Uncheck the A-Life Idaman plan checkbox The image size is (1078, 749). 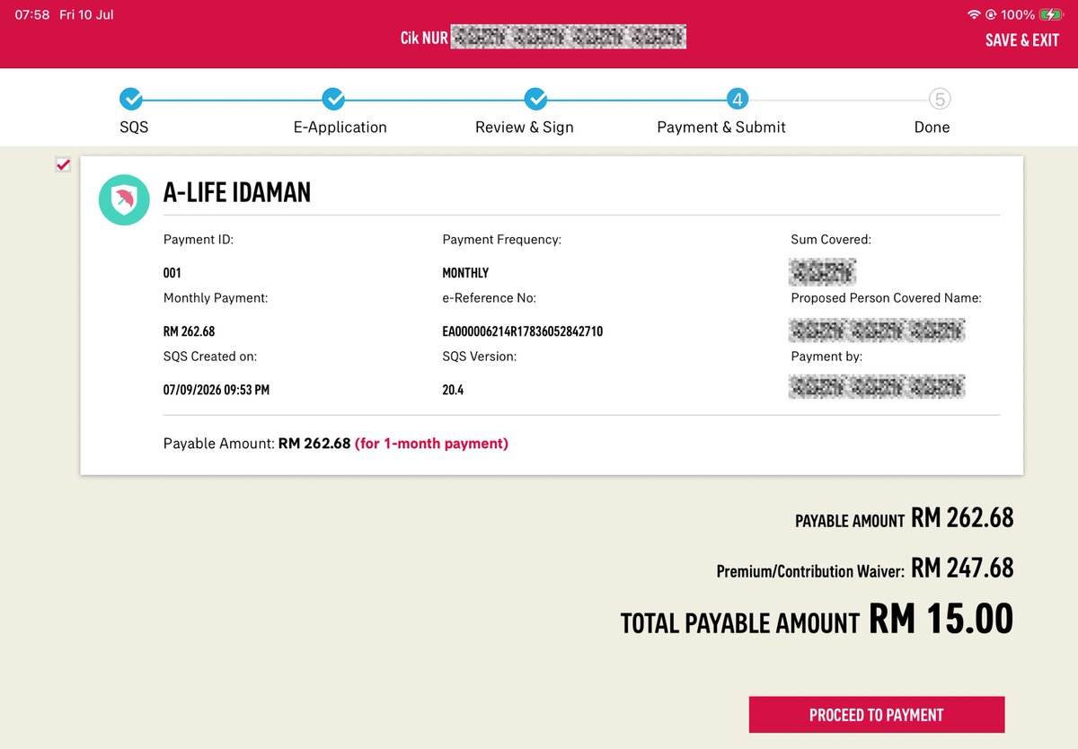(x=63, y=164)
